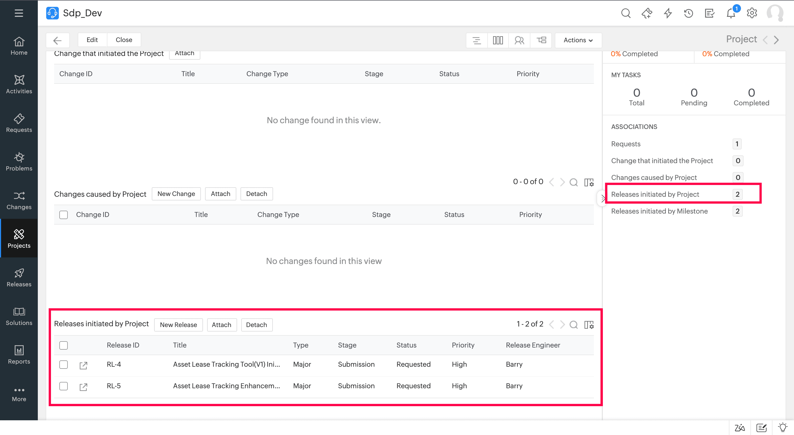Open the notifications bell icon
794x435 pixels.
[x=731, y=13]
